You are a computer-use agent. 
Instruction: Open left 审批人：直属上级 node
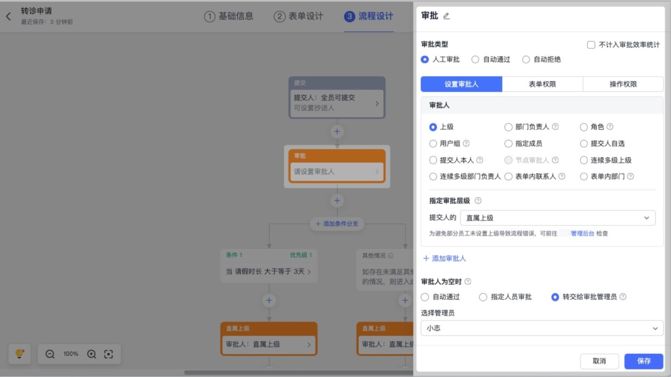click(269, 344)
